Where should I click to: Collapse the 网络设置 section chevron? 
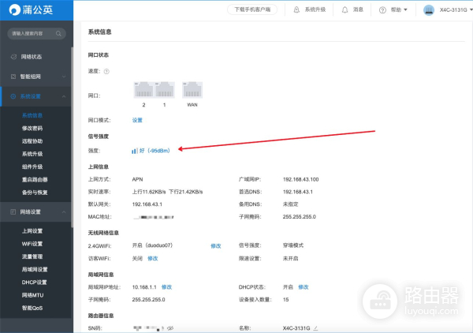[64, 212]
